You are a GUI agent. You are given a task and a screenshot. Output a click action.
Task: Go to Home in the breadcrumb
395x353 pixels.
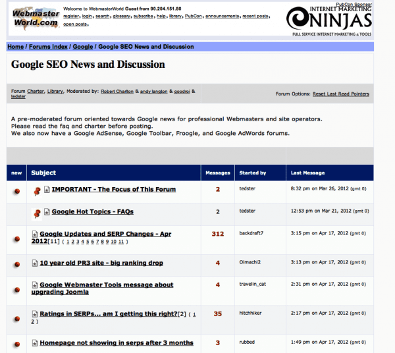(x=15, y=47)
